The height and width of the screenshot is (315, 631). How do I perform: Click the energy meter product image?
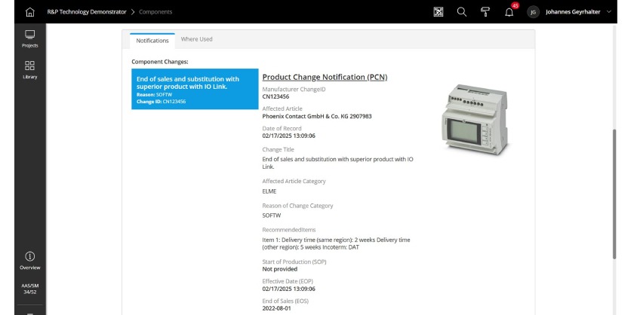click(475, 119)
